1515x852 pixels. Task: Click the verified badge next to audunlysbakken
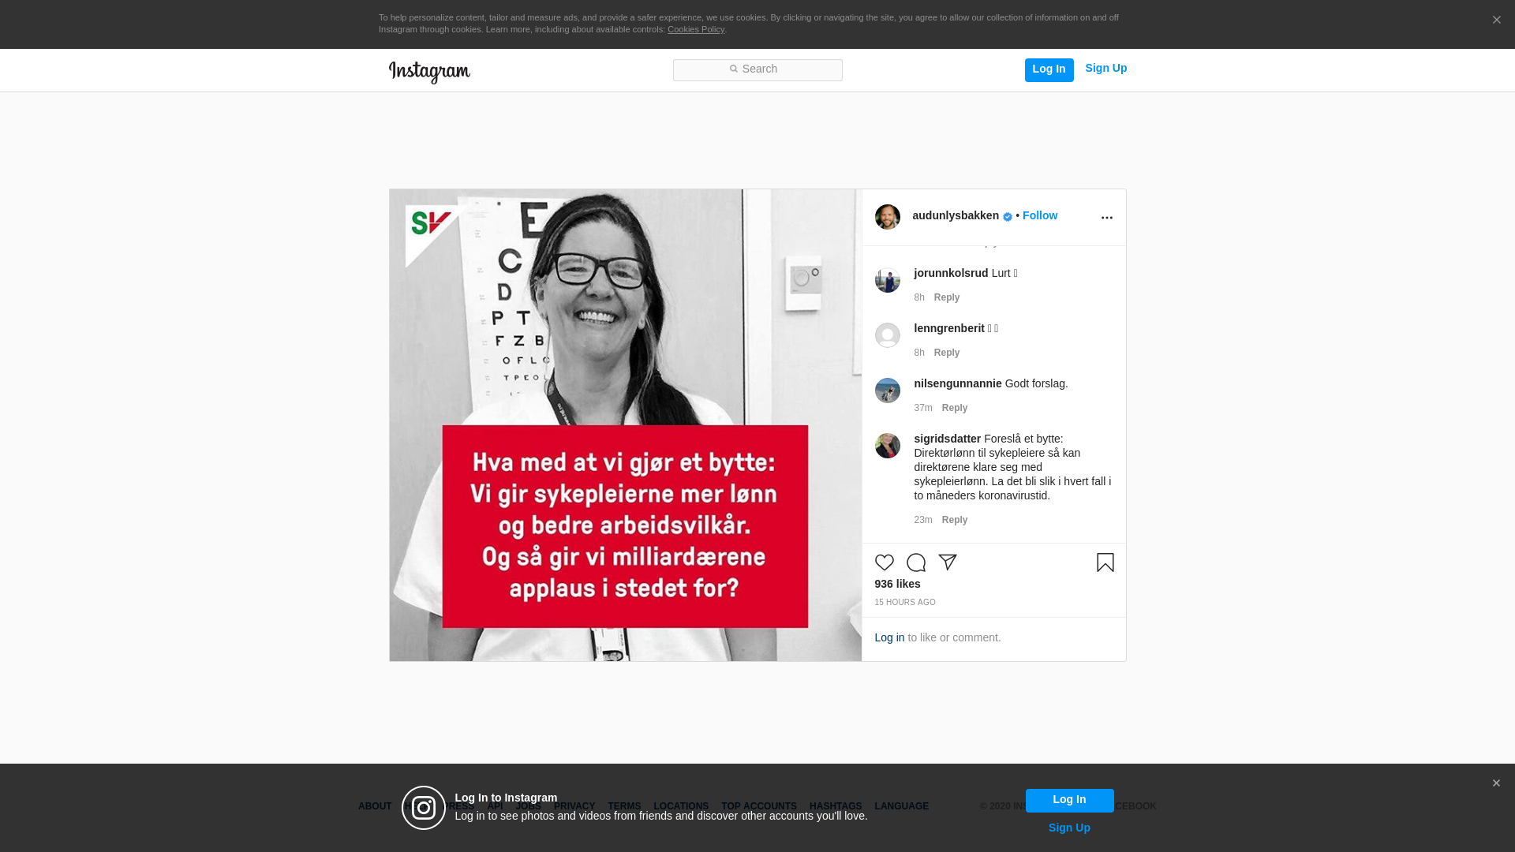tap(1008, 217)
